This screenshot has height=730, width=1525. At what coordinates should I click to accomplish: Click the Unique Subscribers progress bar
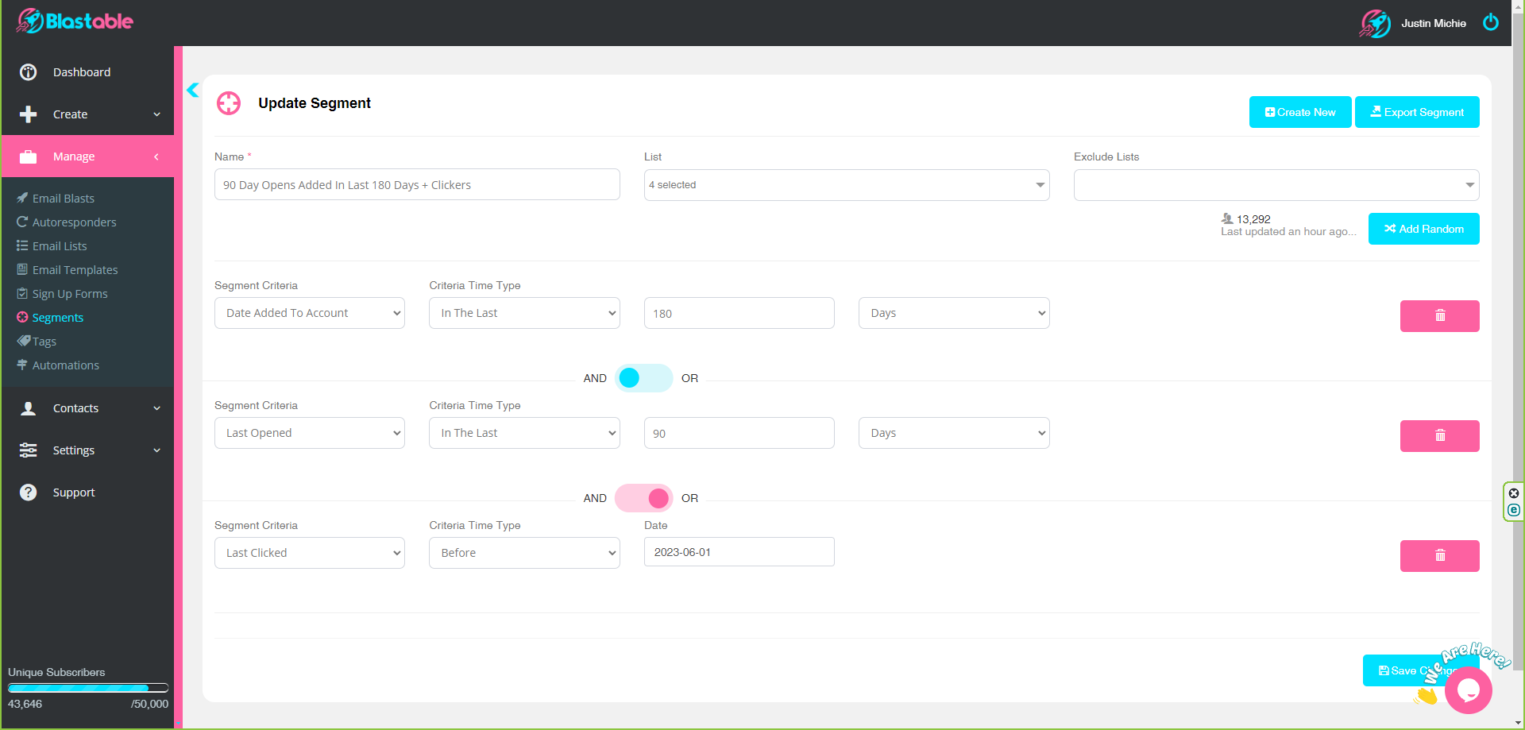(87, 687)
